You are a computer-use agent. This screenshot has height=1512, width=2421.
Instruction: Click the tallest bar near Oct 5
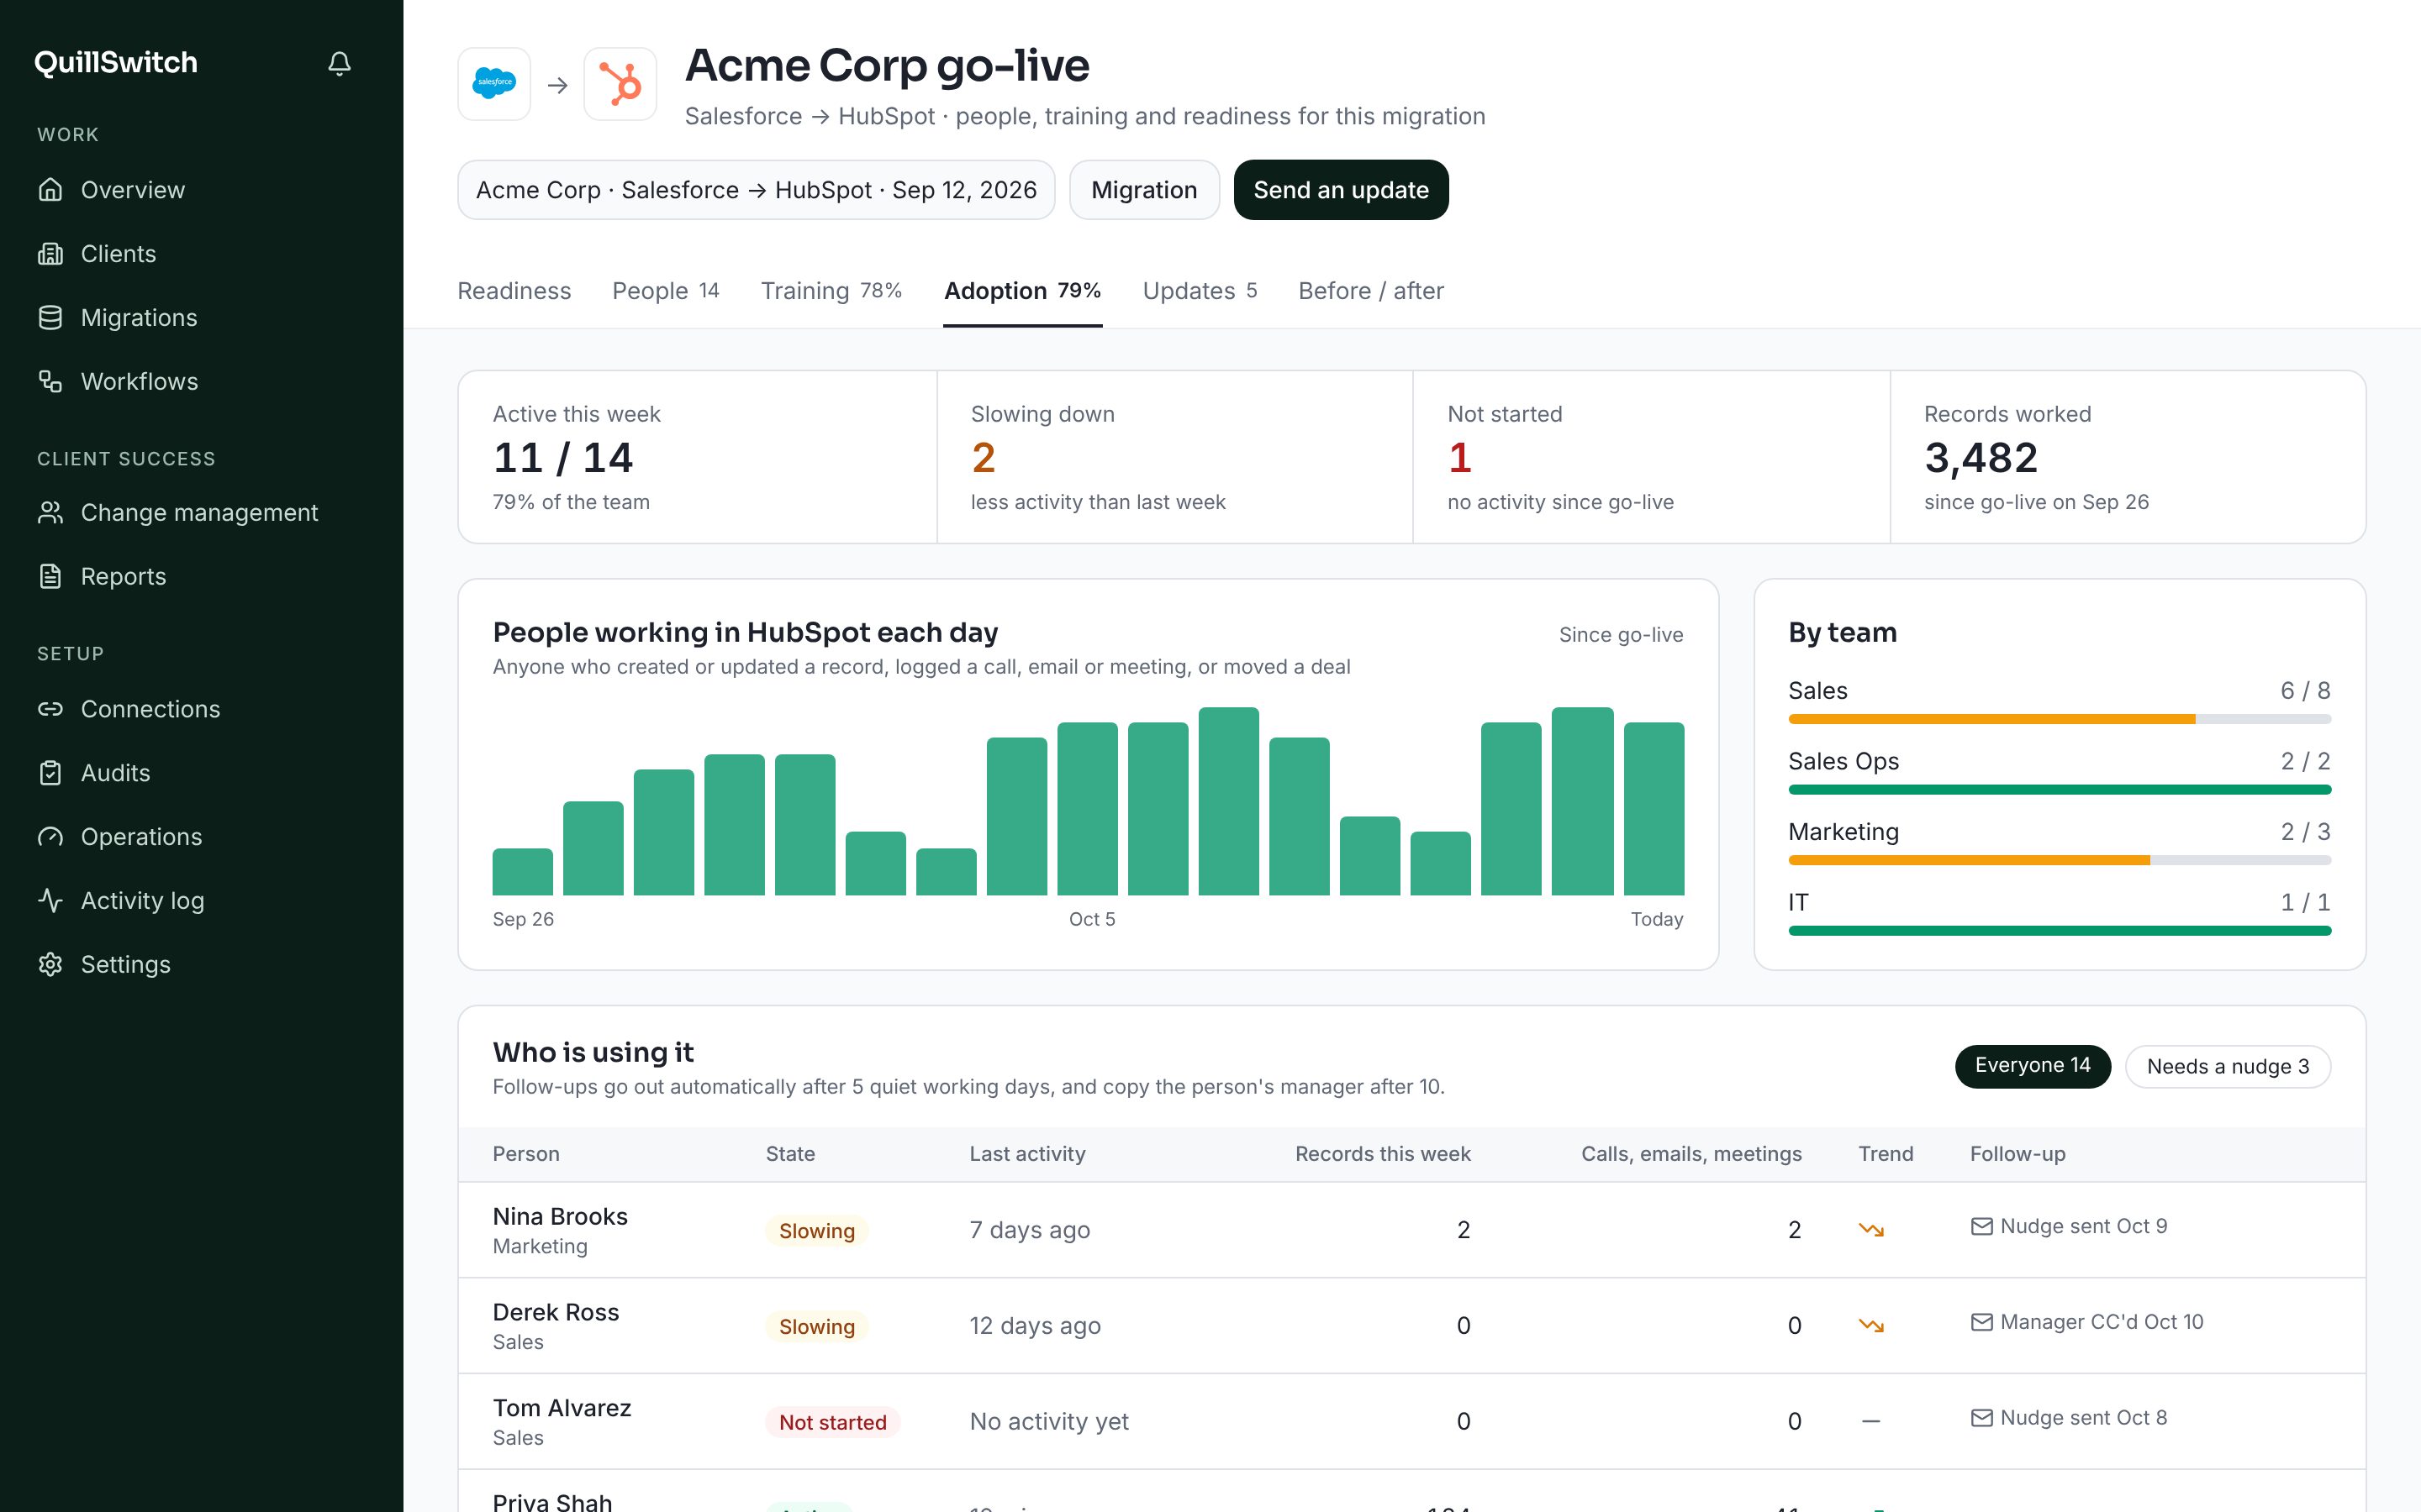[1228, 801]
